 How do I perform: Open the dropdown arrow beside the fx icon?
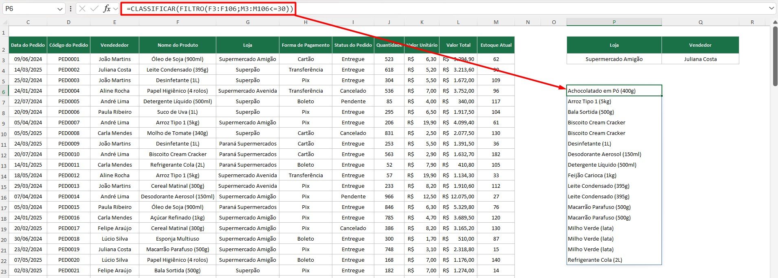pyautogui.click(x=116, y=9)
